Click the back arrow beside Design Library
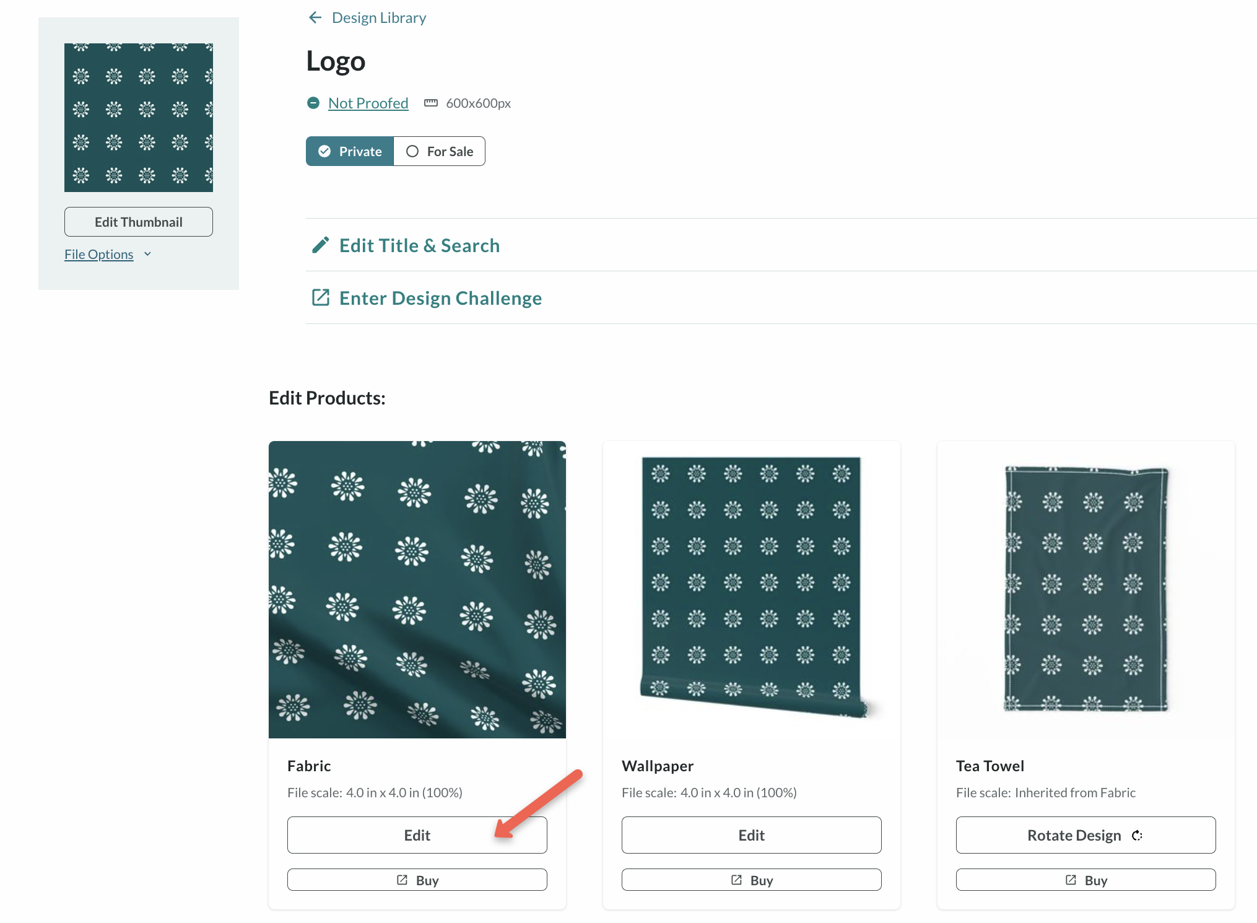1257x923 pixels. coord(315,17)
